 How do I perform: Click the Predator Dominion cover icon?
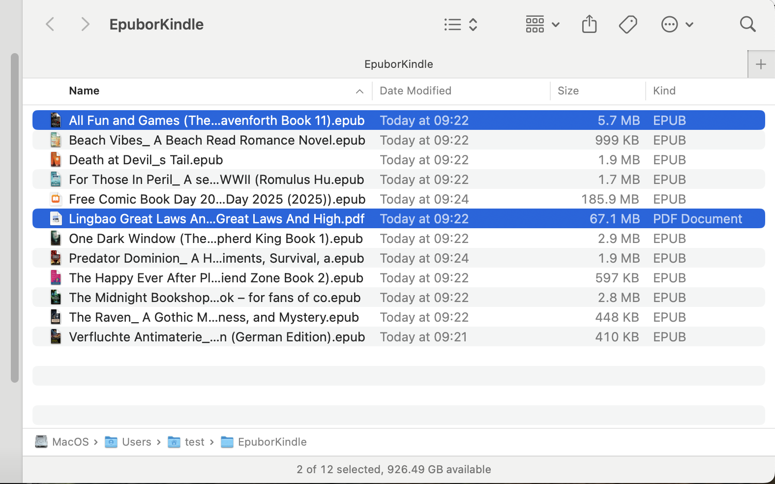(x=56, y=258)
